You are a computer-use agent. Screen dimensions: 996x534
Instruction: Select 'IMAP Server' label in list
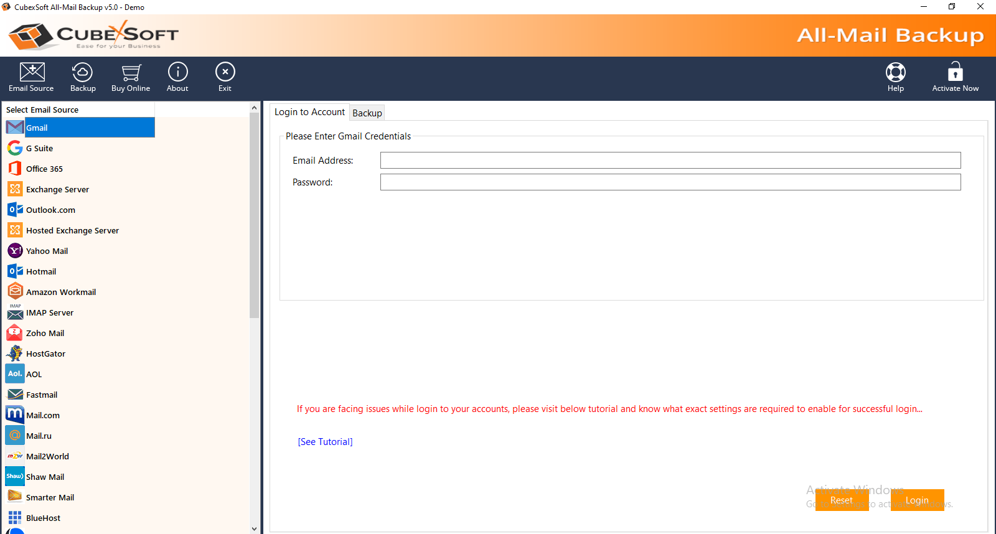click(50, 313)
